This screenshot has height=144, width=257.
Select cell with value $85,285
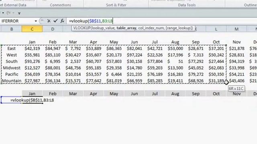pos(155,81)
